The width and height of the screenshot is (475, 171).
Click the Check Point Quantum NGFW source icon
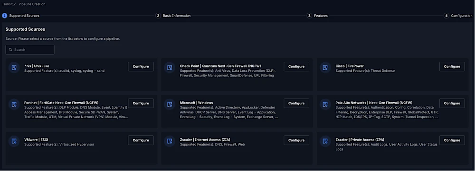170,67
